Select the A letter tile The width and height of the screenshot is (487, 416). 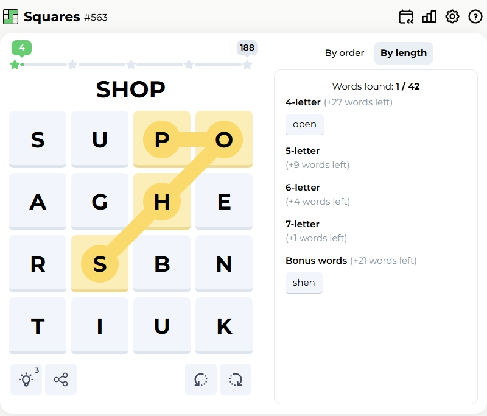38,202
